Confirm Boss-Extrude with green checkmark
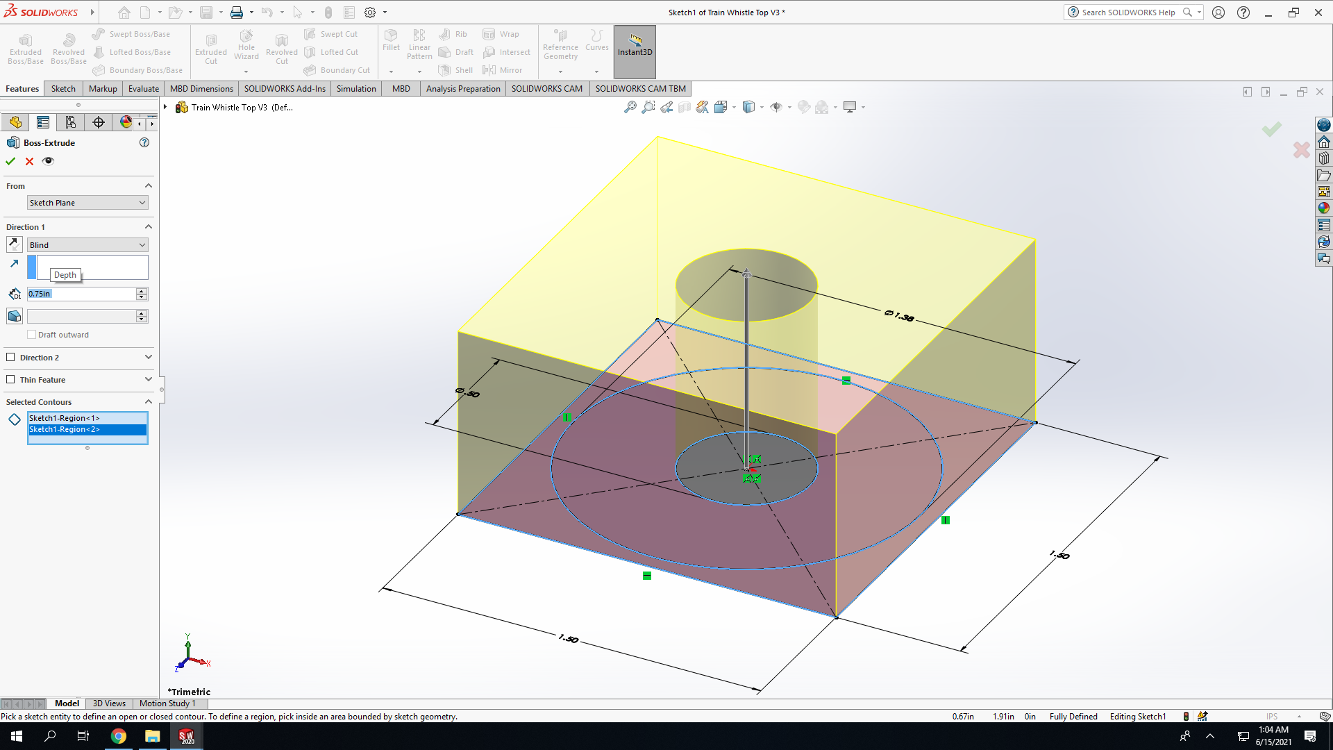Viewport: 1333px width, 750px height. [10, 161]
